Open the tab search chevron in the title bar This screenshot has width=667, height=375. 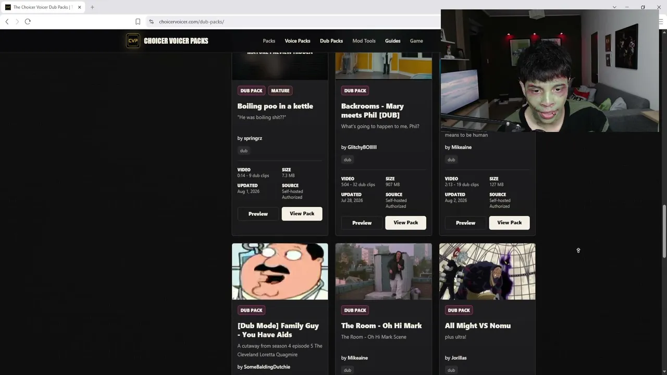click(614, 7)
